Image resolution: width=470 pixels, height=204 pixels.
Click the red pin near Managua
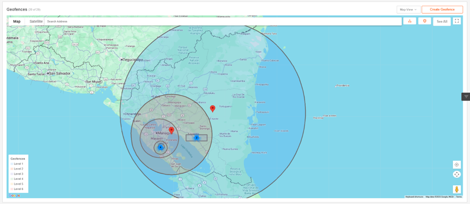171,130
